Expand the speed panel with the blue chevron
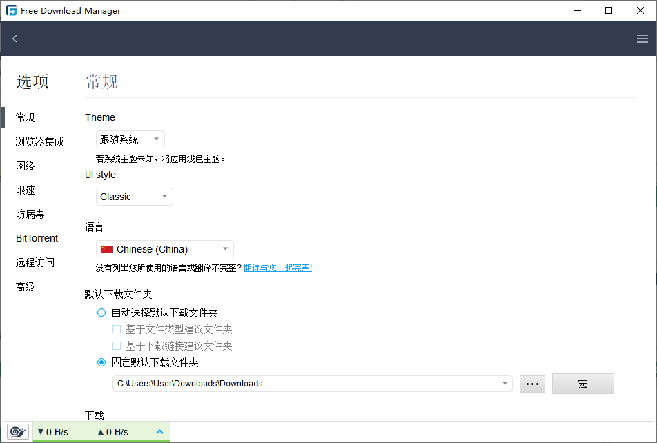This screenshot has height=443, width=657. pos(159,432)
